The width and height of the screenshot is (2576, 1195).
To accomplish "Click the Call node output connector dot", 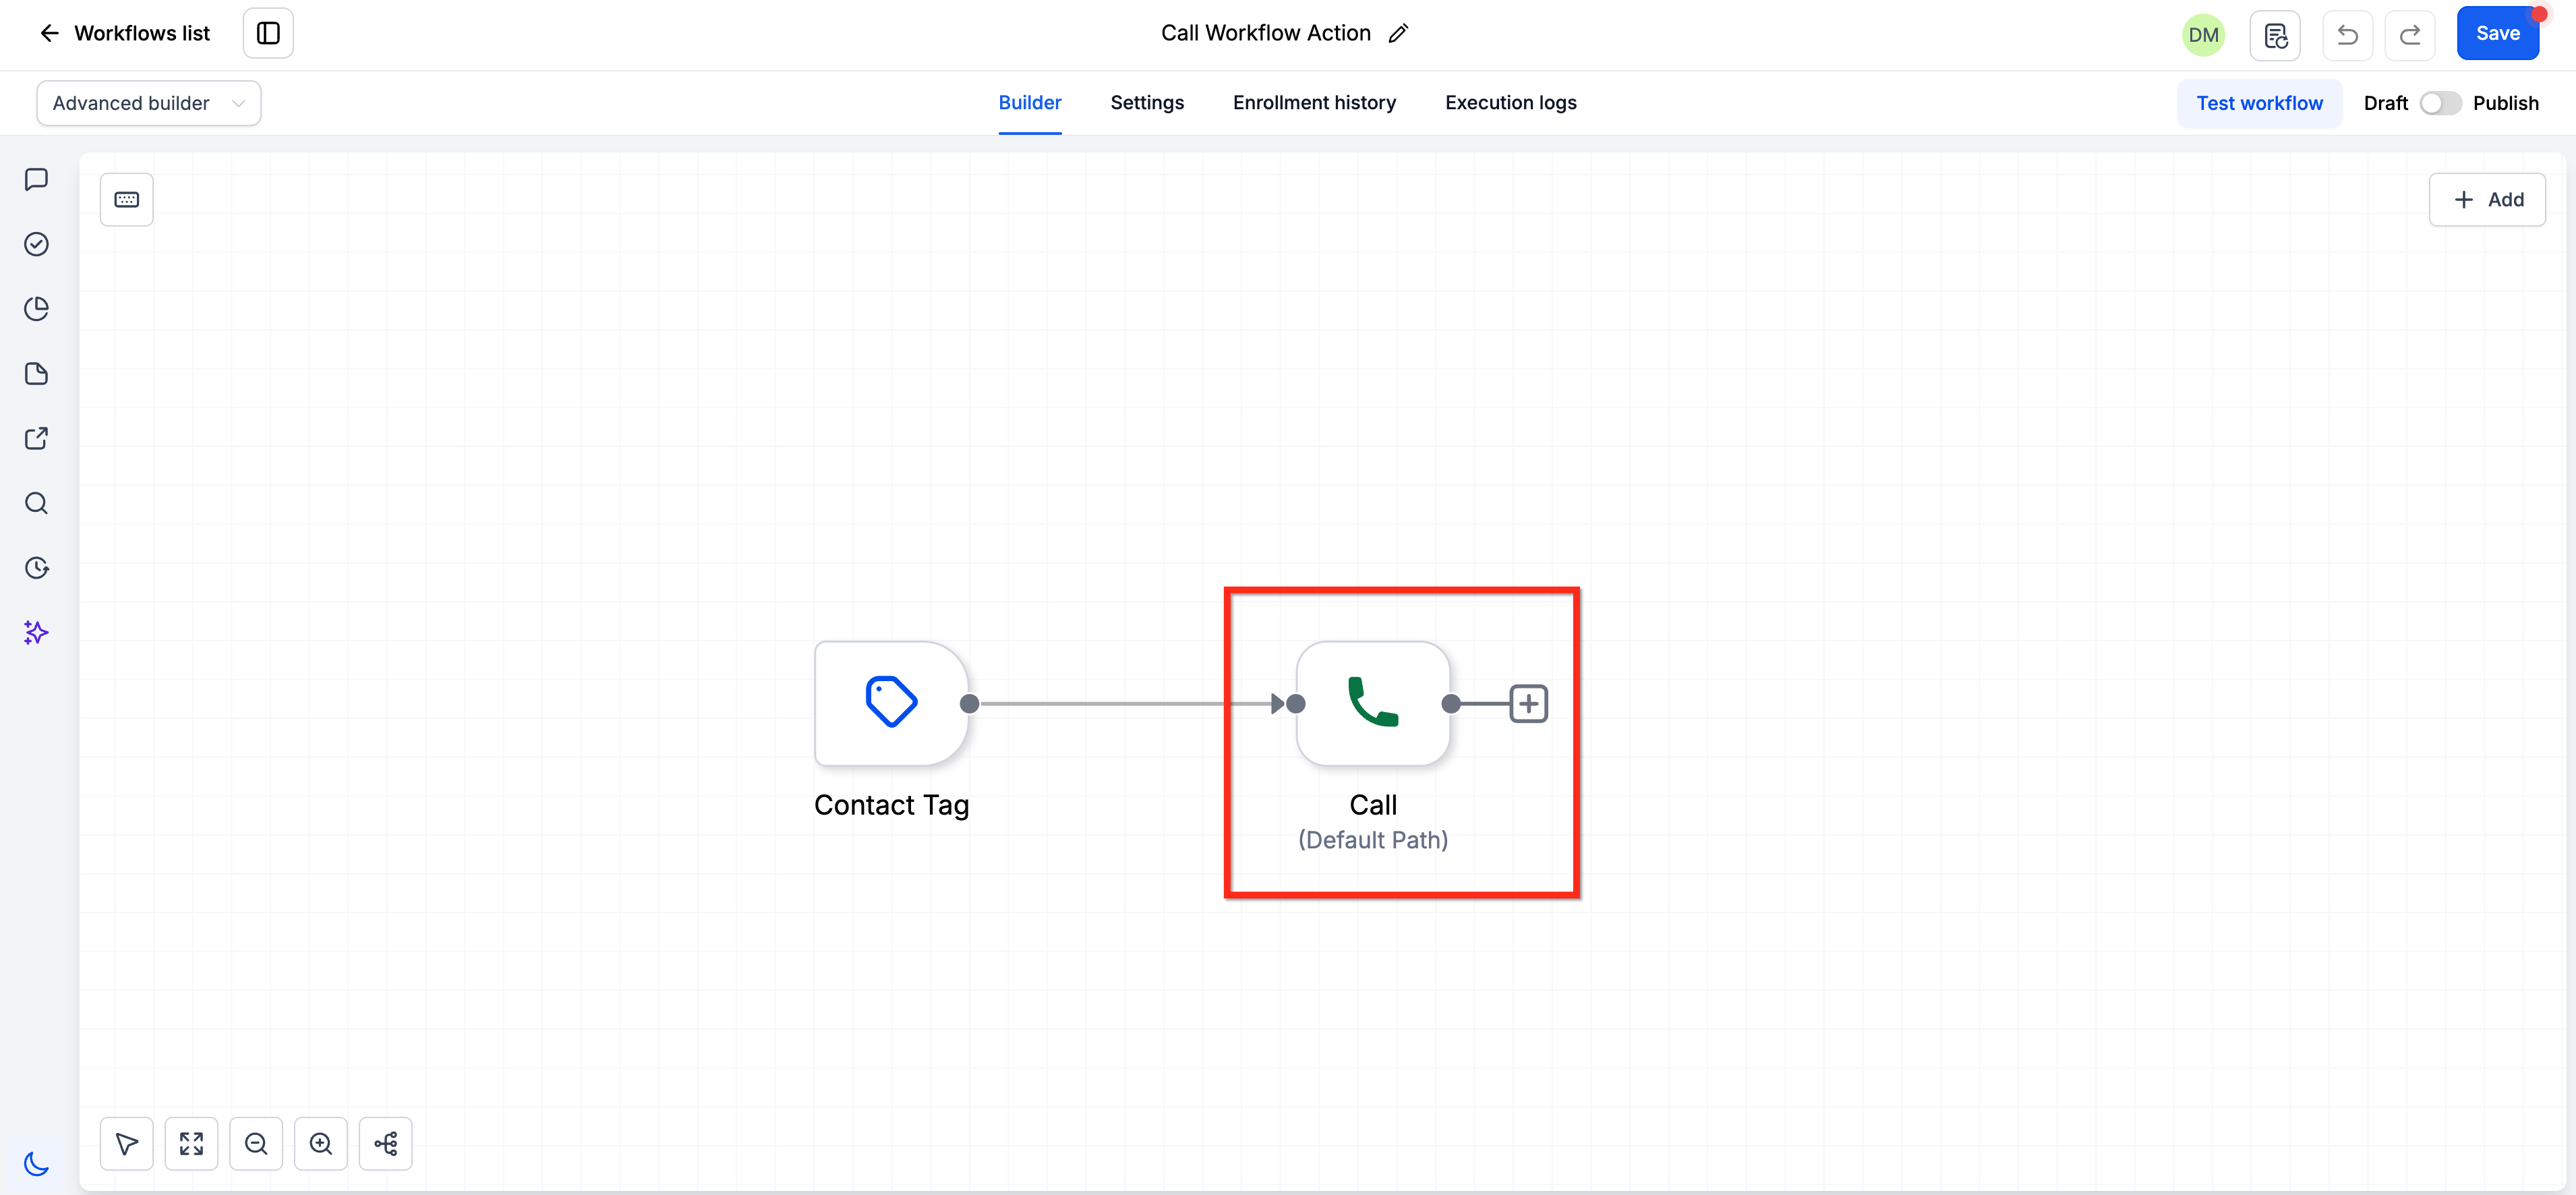I will pos(1451,704).
